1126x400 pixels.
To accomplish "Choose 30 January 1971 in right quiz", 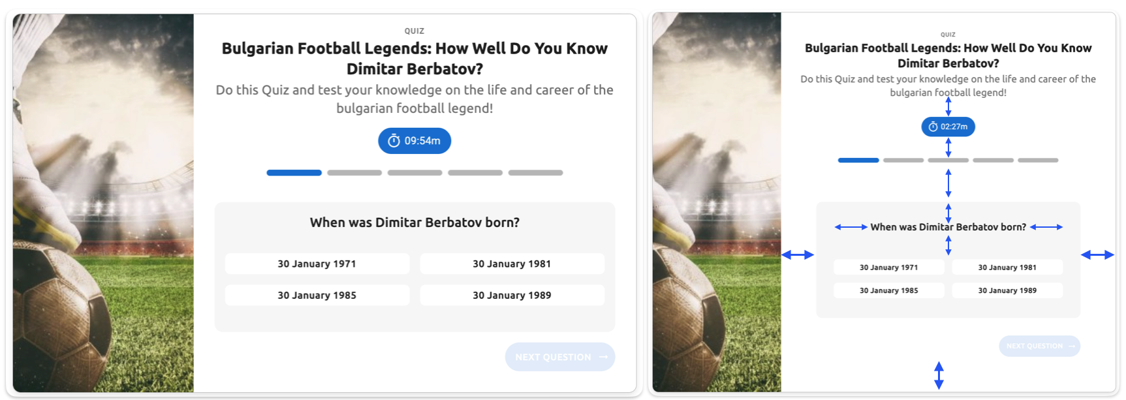I will [x=888, y=267].
